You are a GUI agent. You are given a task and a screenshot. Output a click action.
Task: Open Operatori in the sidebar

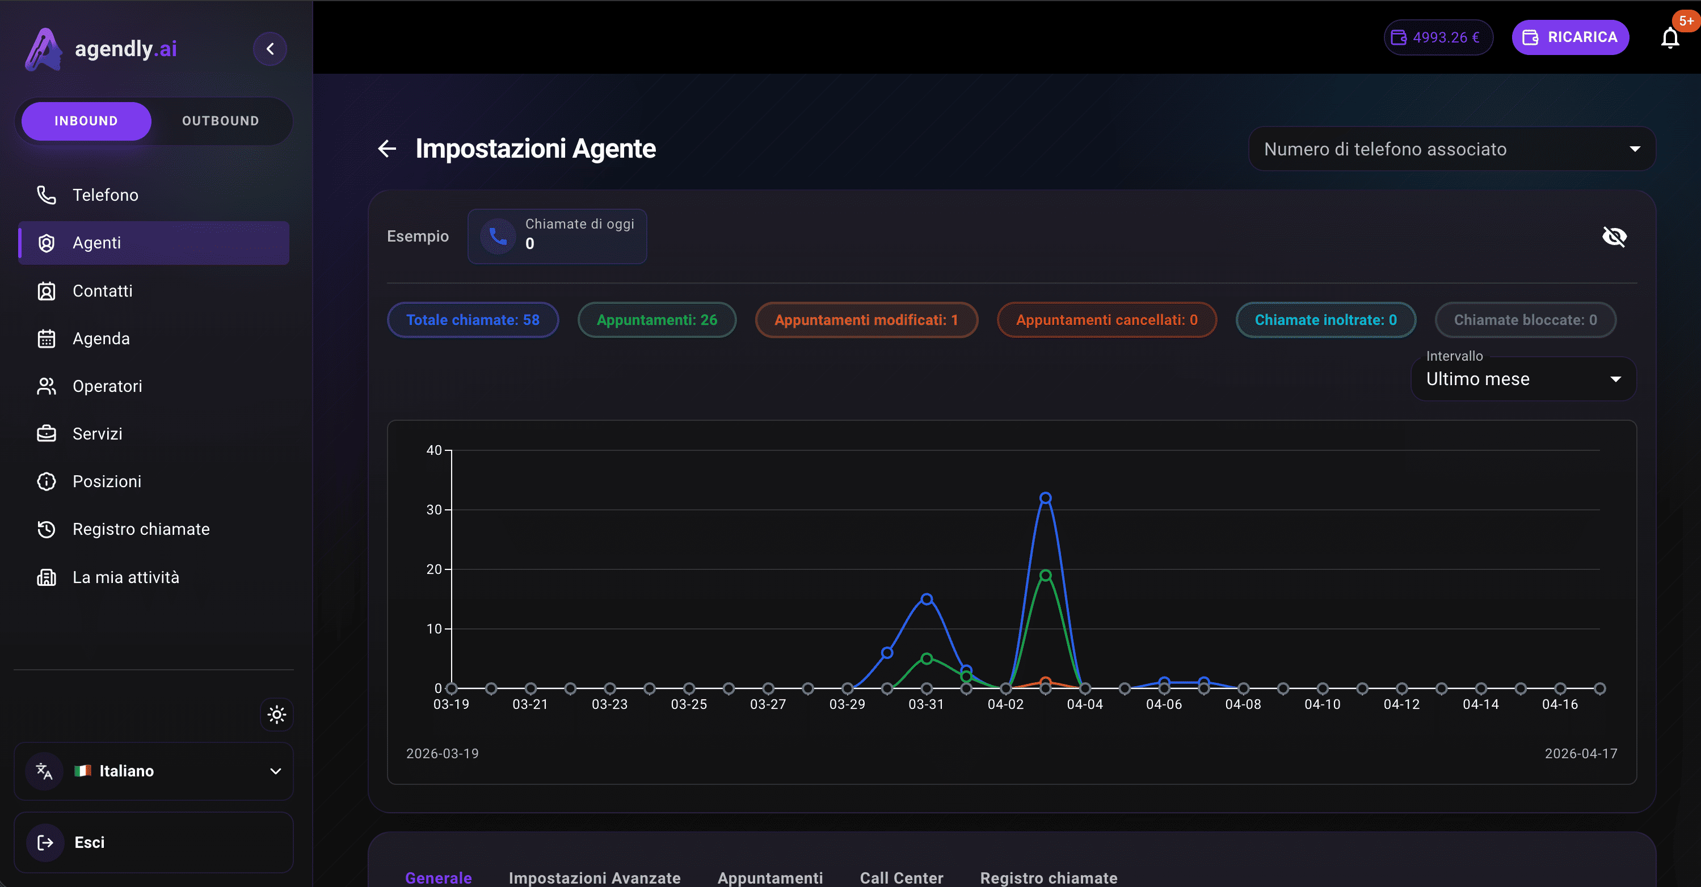point(154,386)
